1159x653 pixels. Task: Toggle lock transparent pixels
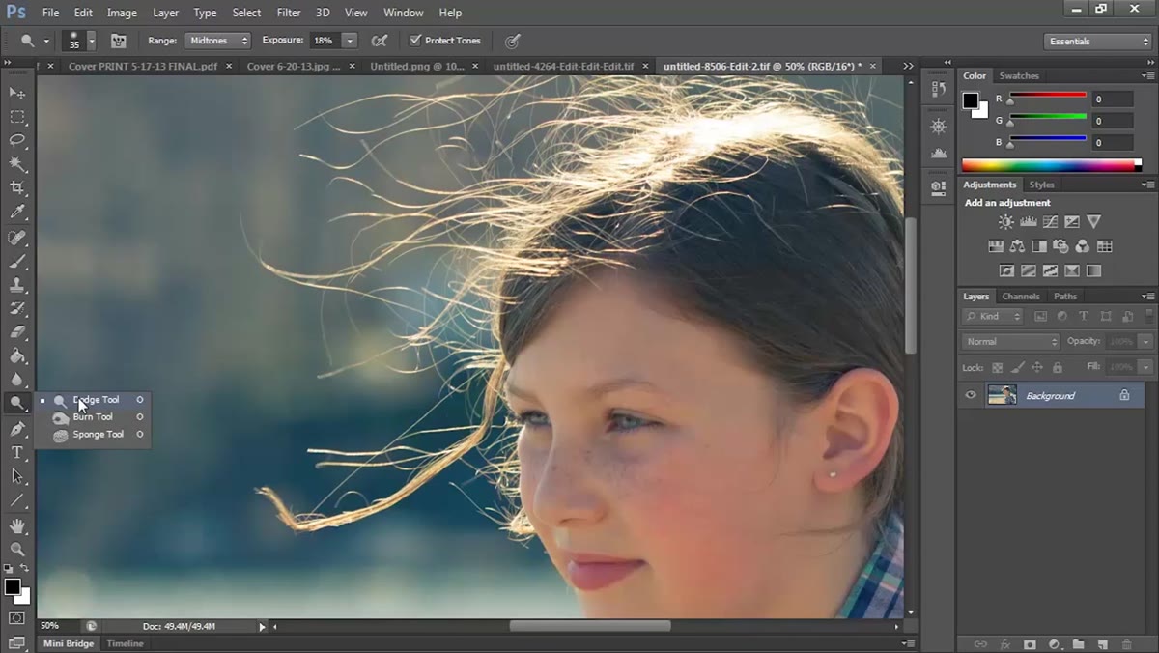(998, 368)
